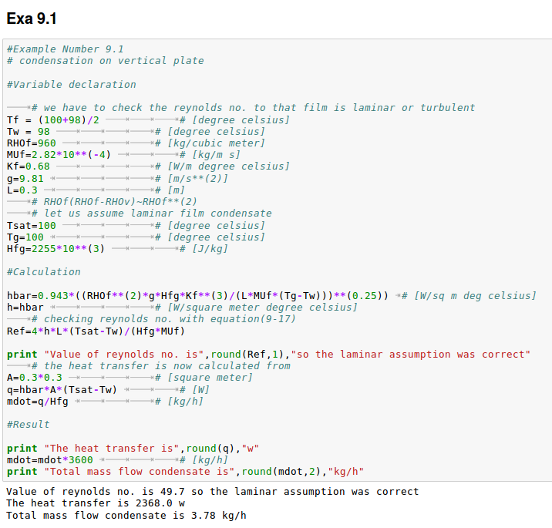Click the Exa 9.1 heading

tap(32, 18)
